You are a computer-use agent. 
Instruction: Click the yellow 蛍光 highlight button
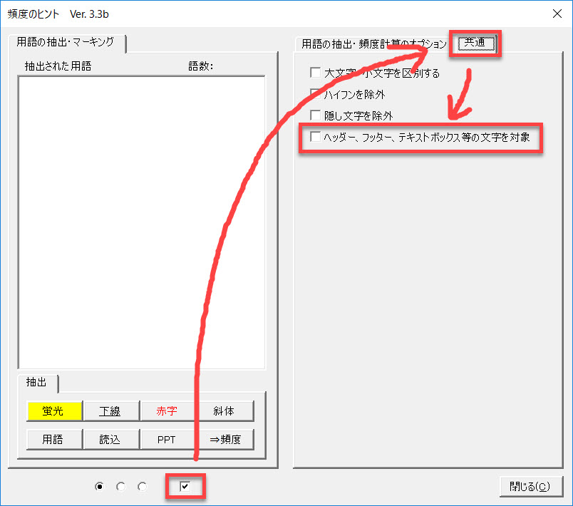pyautogui.click(x=54, y=411)
